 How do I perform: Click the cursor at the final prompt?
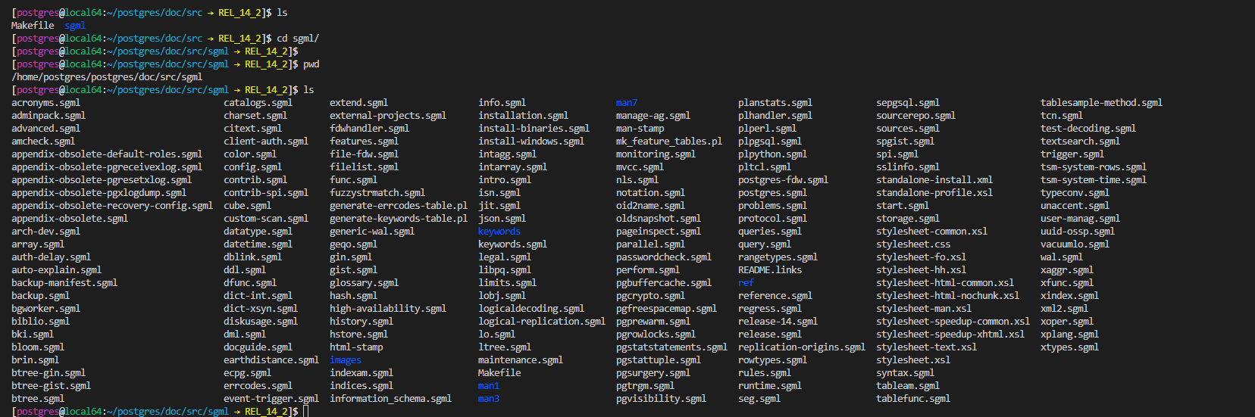pyautogui.click(x=306, y=412)
